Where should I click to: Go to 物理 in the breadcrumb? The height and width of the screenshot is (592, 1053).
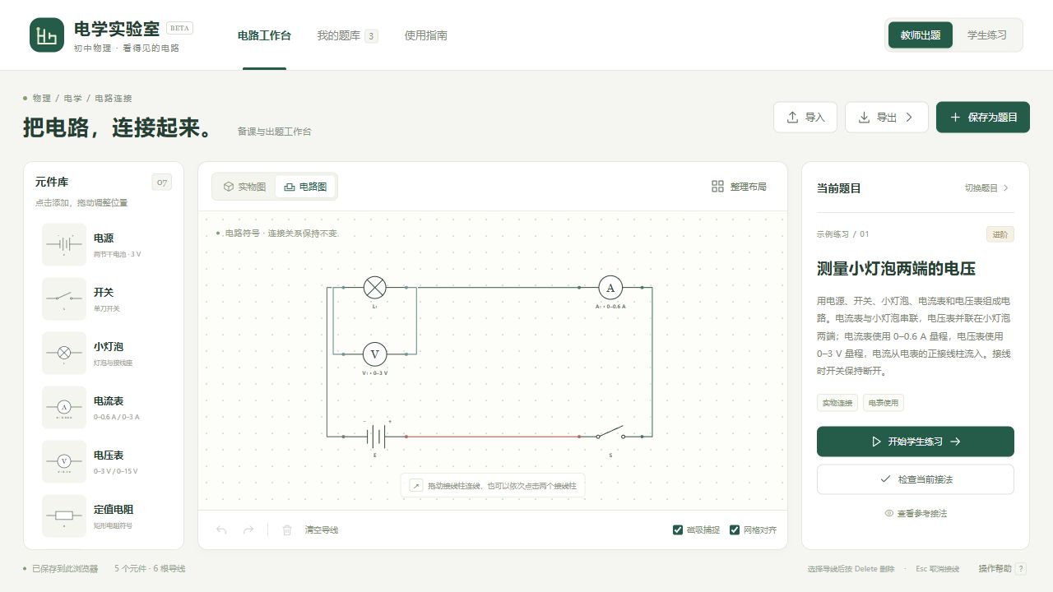pos(42,98)
